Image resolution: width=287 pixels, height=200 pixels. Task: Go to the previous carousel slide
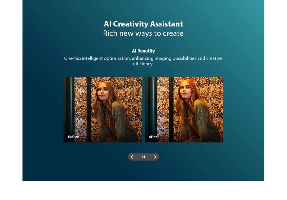pos(132,157)
